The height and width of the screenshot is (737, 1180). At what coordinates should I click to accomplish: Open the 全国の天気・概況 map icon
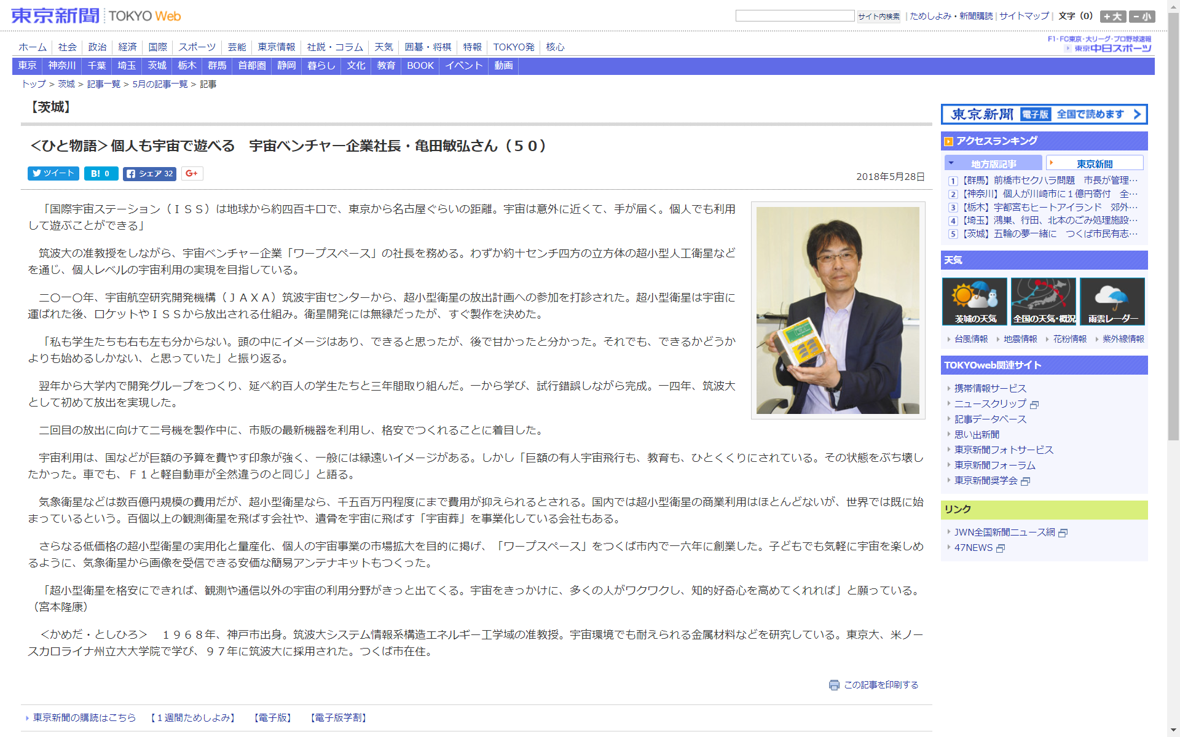[x=1044, y=301]
